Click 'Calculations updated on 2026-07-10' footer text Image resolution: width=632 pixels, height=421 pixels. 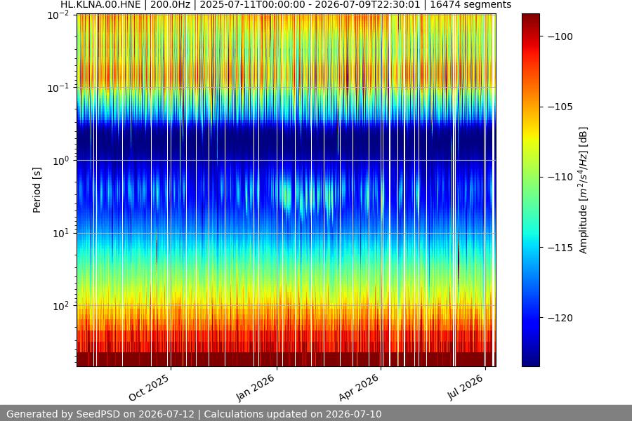point(293,414)
